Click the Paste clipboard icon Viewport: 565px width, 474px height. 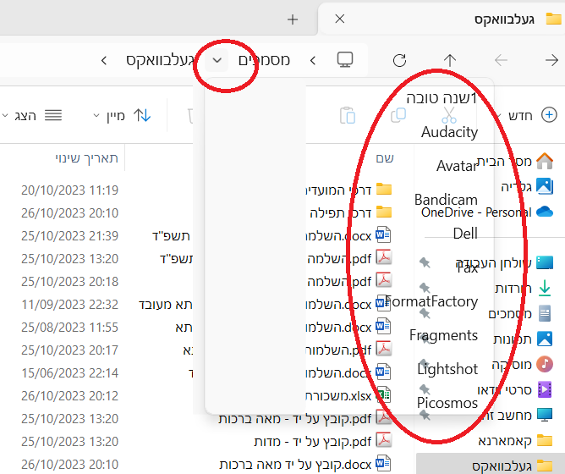tap(348, 115)
